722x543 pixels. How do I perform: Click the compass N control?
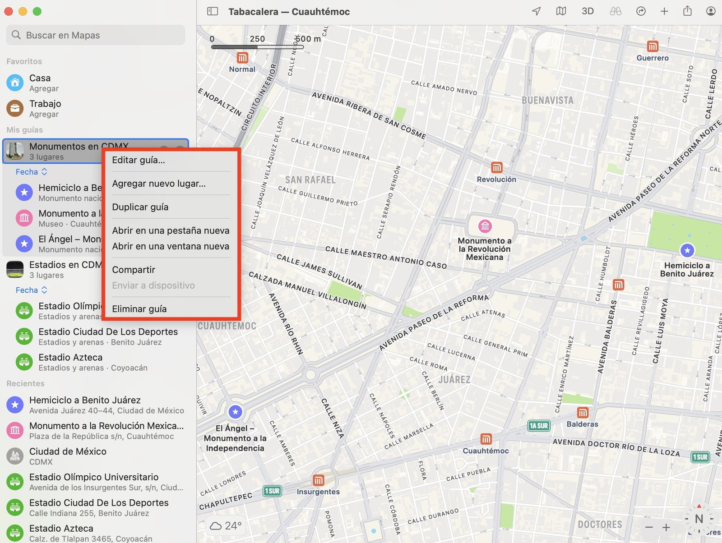pyautogui.click(x=699, y=519)
